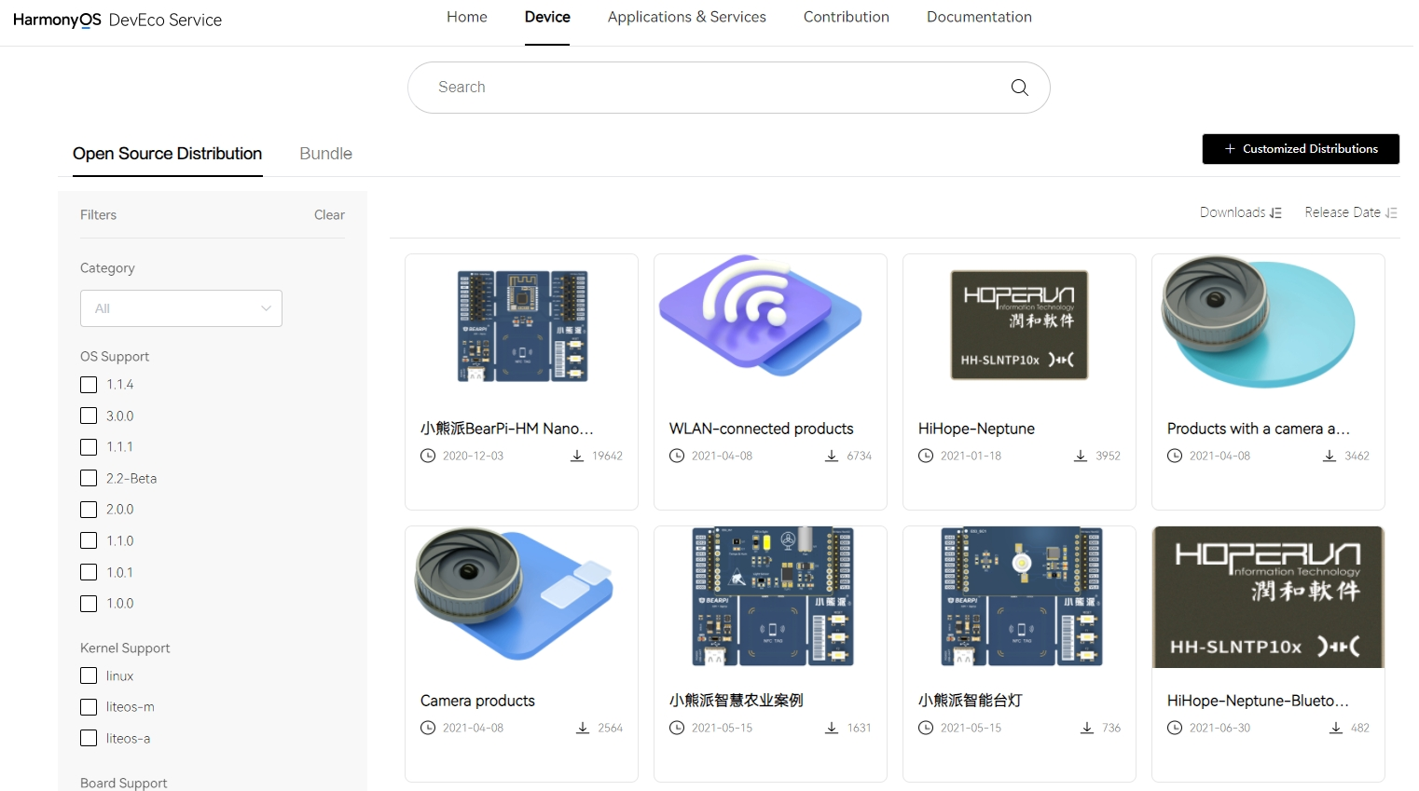Click download icon on HiHope-Neptune-Bluetooth card
The width and height of the screenshot is (1419, 791).
click(x=1336, y=728)
